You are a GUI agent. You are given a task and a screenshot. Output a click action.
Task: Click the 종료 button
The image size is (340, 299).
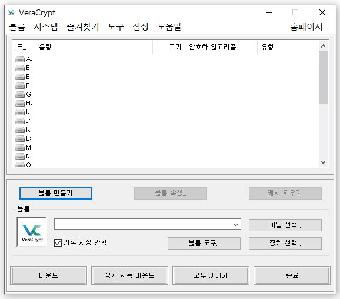(292, 275)
